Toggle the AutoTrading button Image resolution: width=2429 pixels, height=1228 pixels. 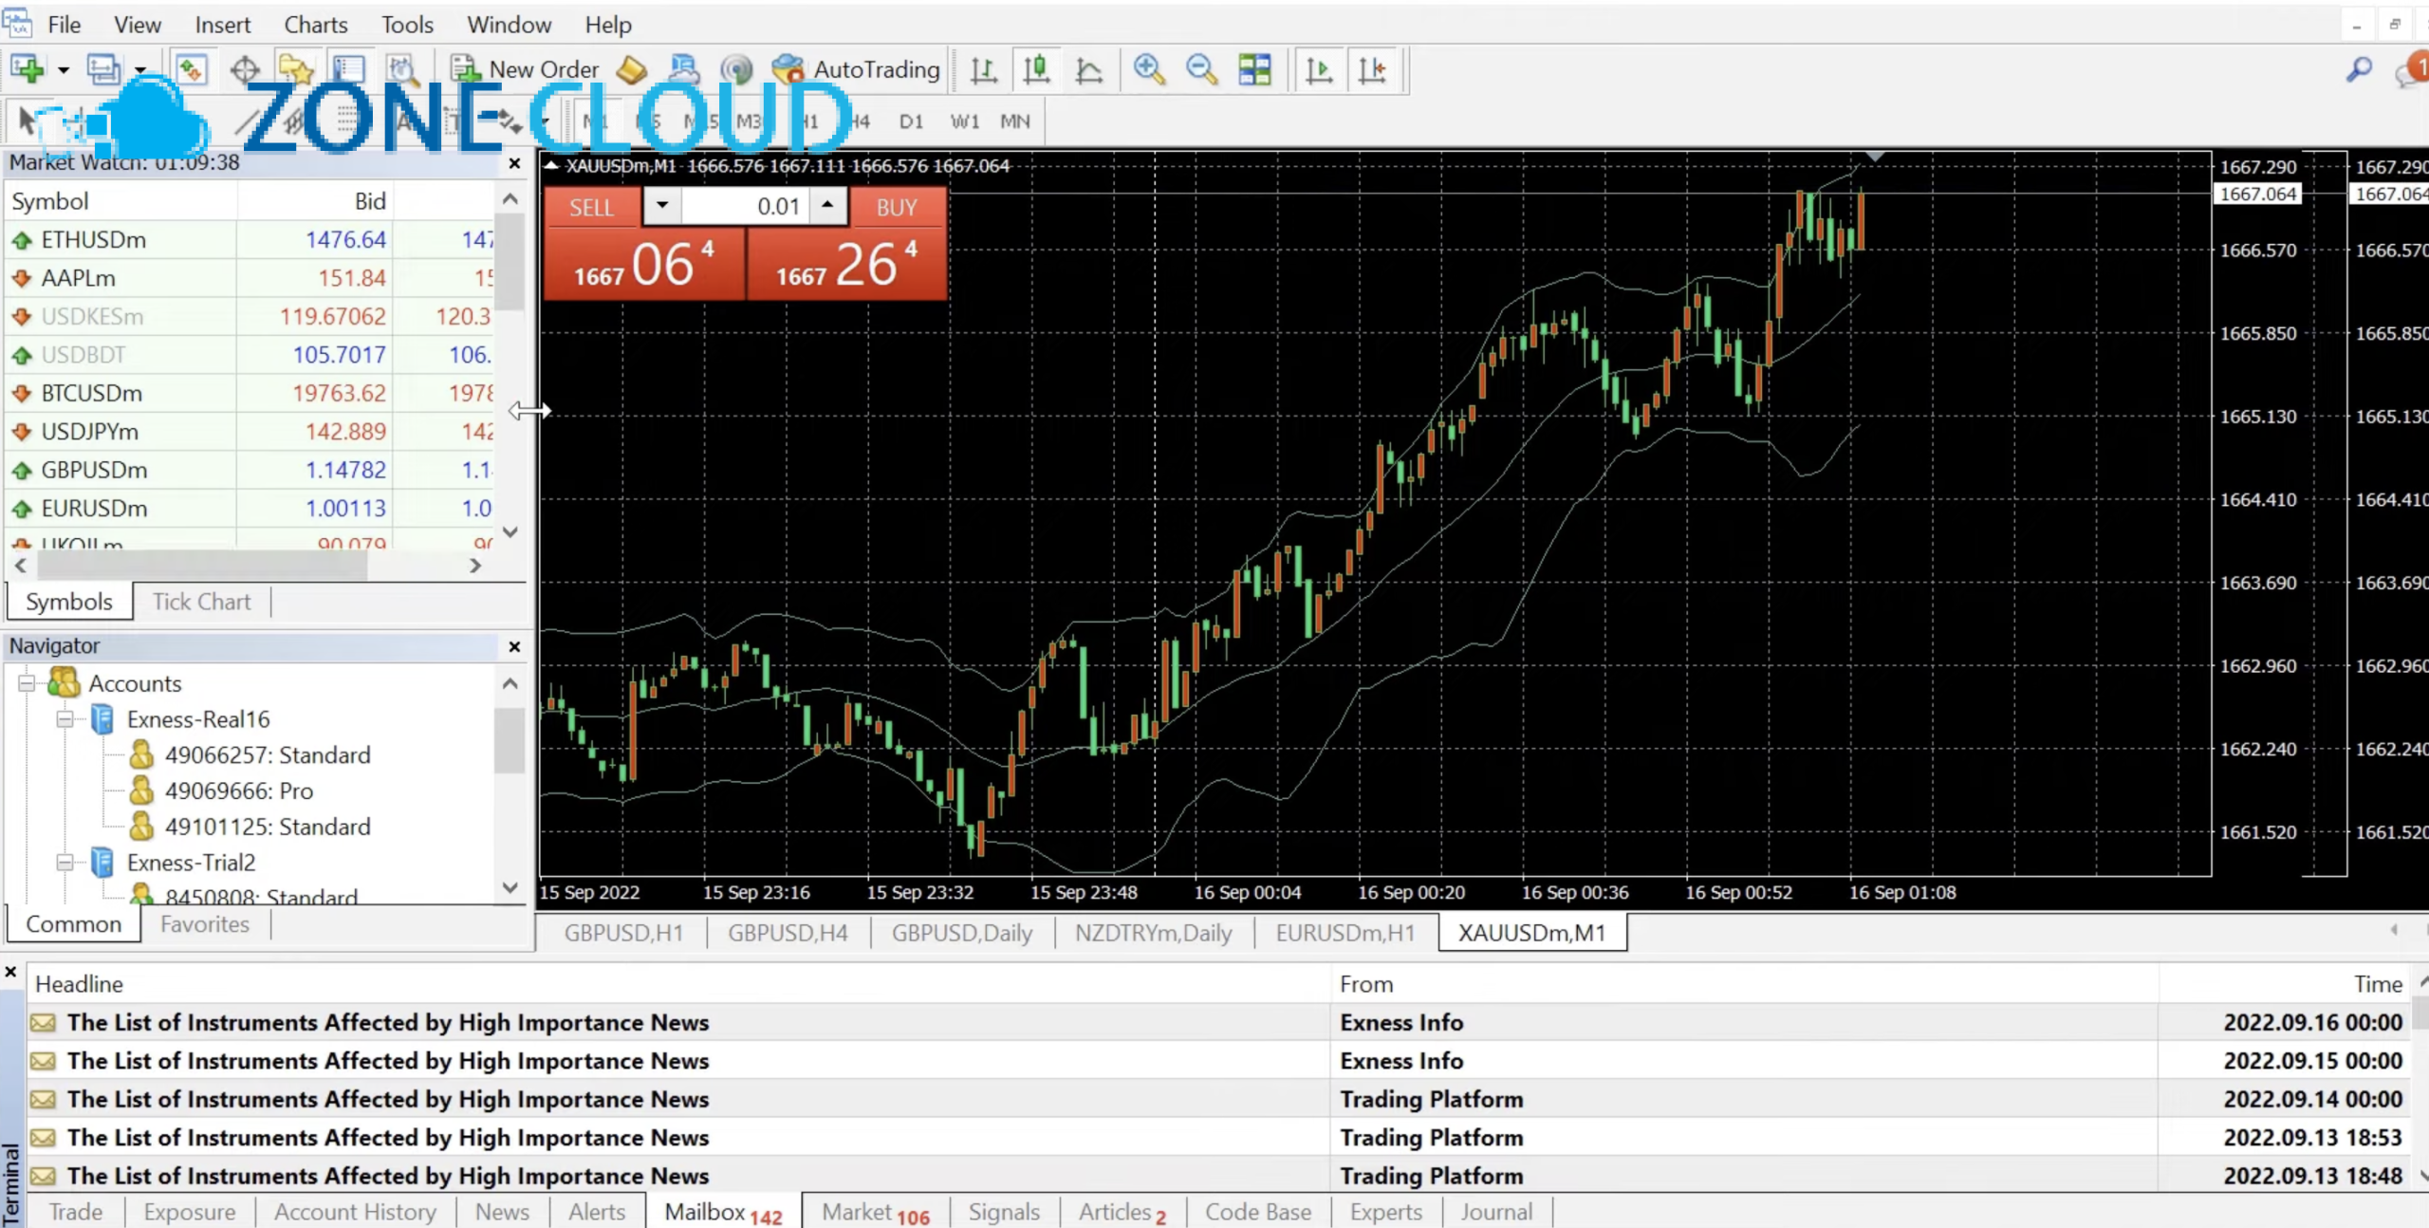point(856,69)
